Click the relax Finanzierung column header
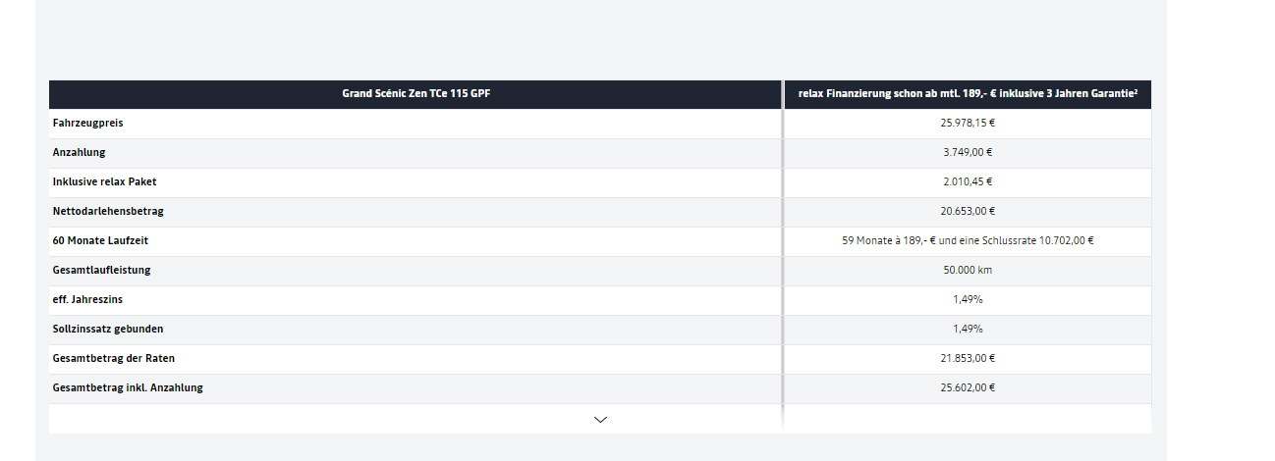1275x461 pixels. [x=968, y=94]
